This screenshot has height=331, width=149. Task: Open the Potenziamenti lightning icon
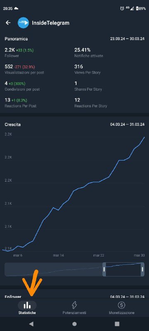click(74, 305)
